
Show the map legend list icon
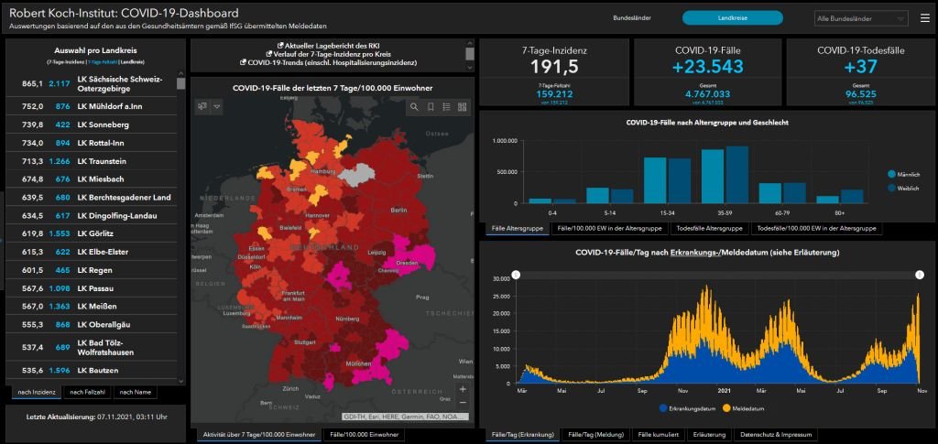tap(448, 107)
